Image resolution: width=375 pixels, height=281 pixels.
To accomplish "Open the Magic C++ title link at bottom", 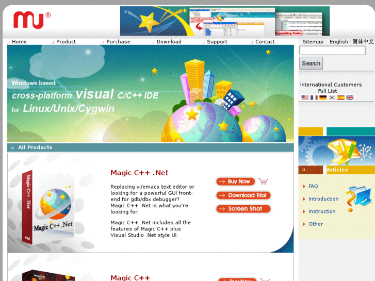I will tap(130, 277).
